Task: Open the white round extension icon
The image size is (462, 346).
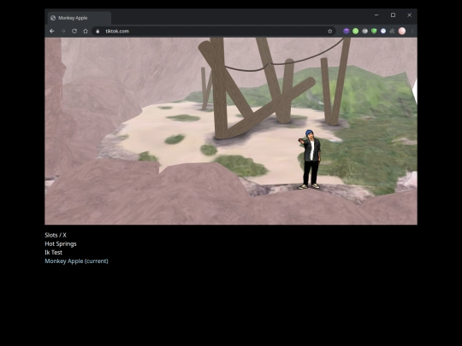Action: pyautogui.click(x=383, y=32)
